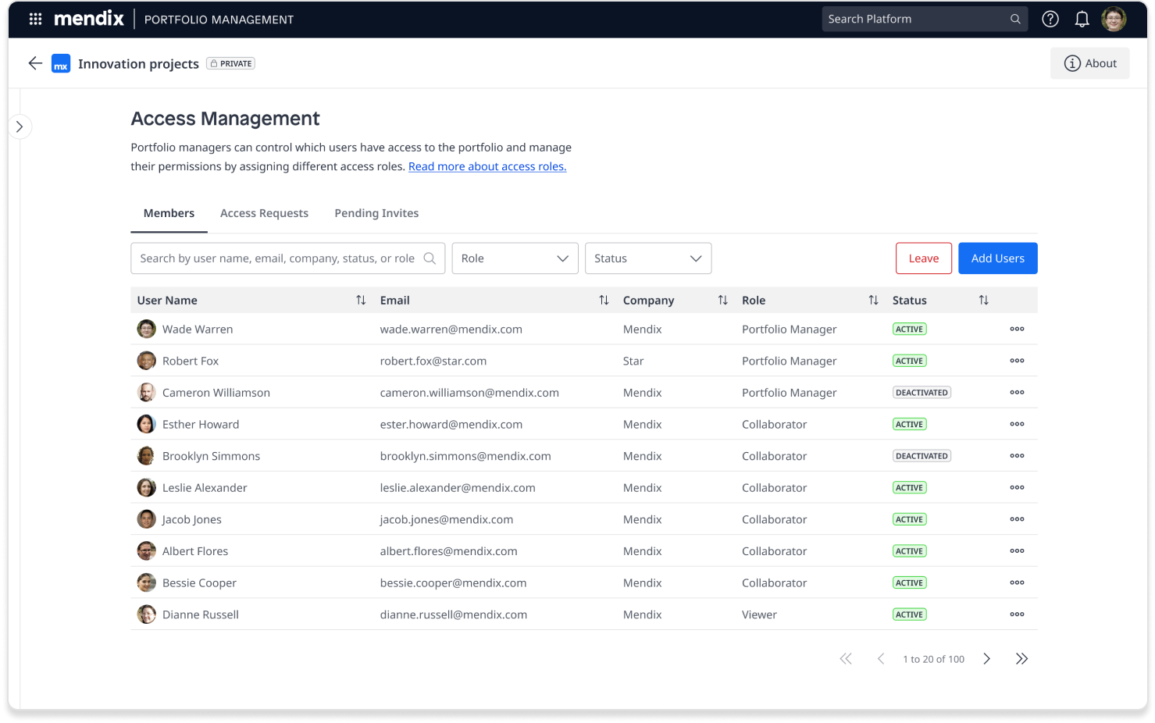
Task: Go to the next page of members
Action: point(987,659)
